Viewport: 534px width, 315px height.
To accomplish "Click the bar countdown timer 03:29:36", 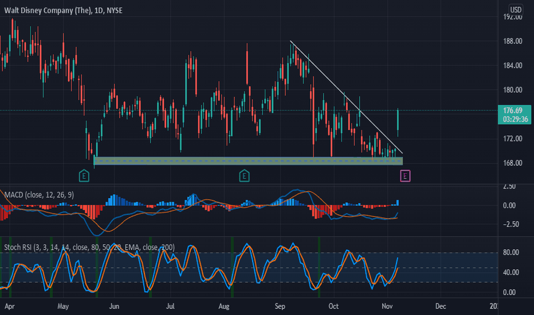I will tap(515, 119).
